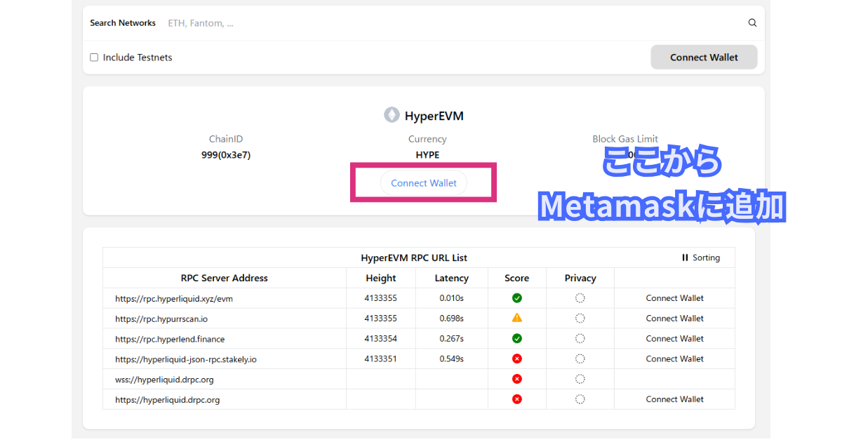Select the https://rpc.hyperlend.finance address
842x442 pixels.
tap(170, 339)
